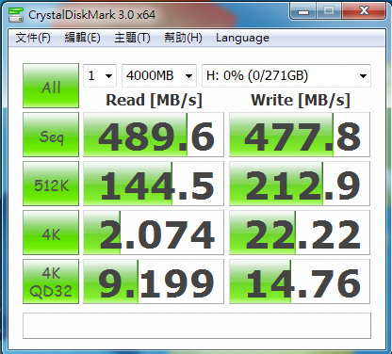This screenshot has height=354, width=392.
Task: Select the 4K QD32 read result 9.199
Action: pos(154,282)
